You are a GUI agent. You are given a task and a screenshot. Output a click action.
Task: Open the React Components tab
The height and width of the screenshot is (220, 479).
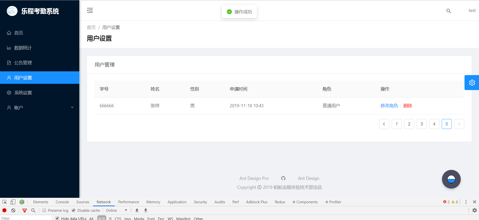point(305,202)
